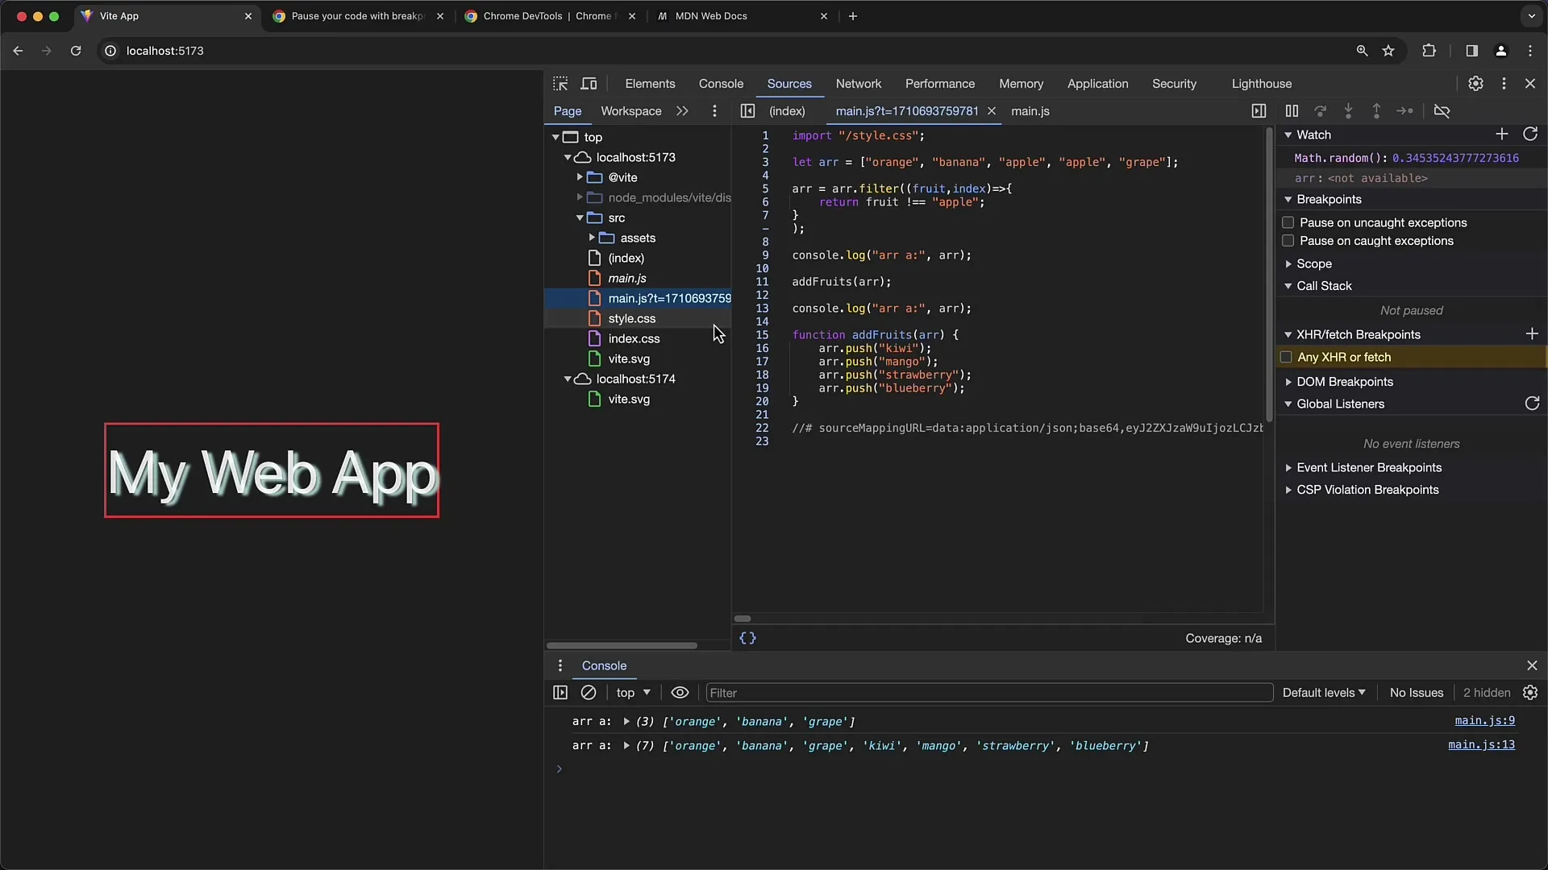Click the code editor horizontal scrollbar
This screenshot has width=1548, height=870.
click(743, 619)
